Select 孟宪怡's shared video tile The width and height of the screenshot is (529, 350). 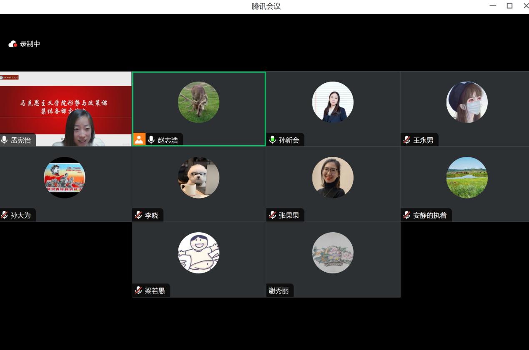pyautogui.click(x=66, y=109)
